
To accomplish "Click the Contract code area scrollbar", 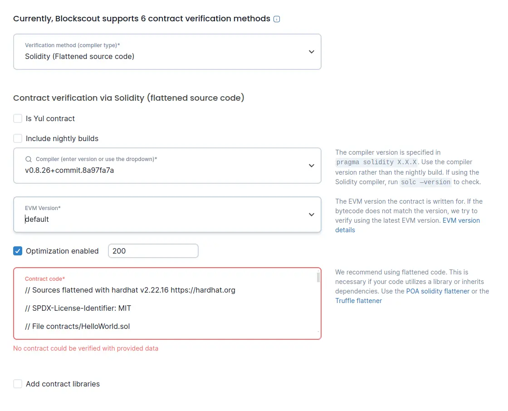I will click(318, 278).
